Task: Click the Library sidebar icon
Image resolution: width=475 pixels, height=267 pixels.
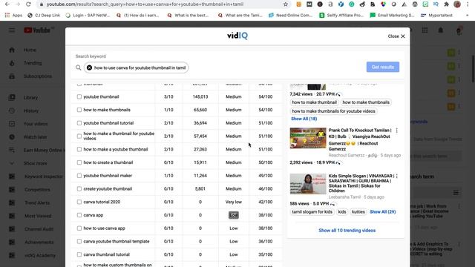Action: click(12, 97)
